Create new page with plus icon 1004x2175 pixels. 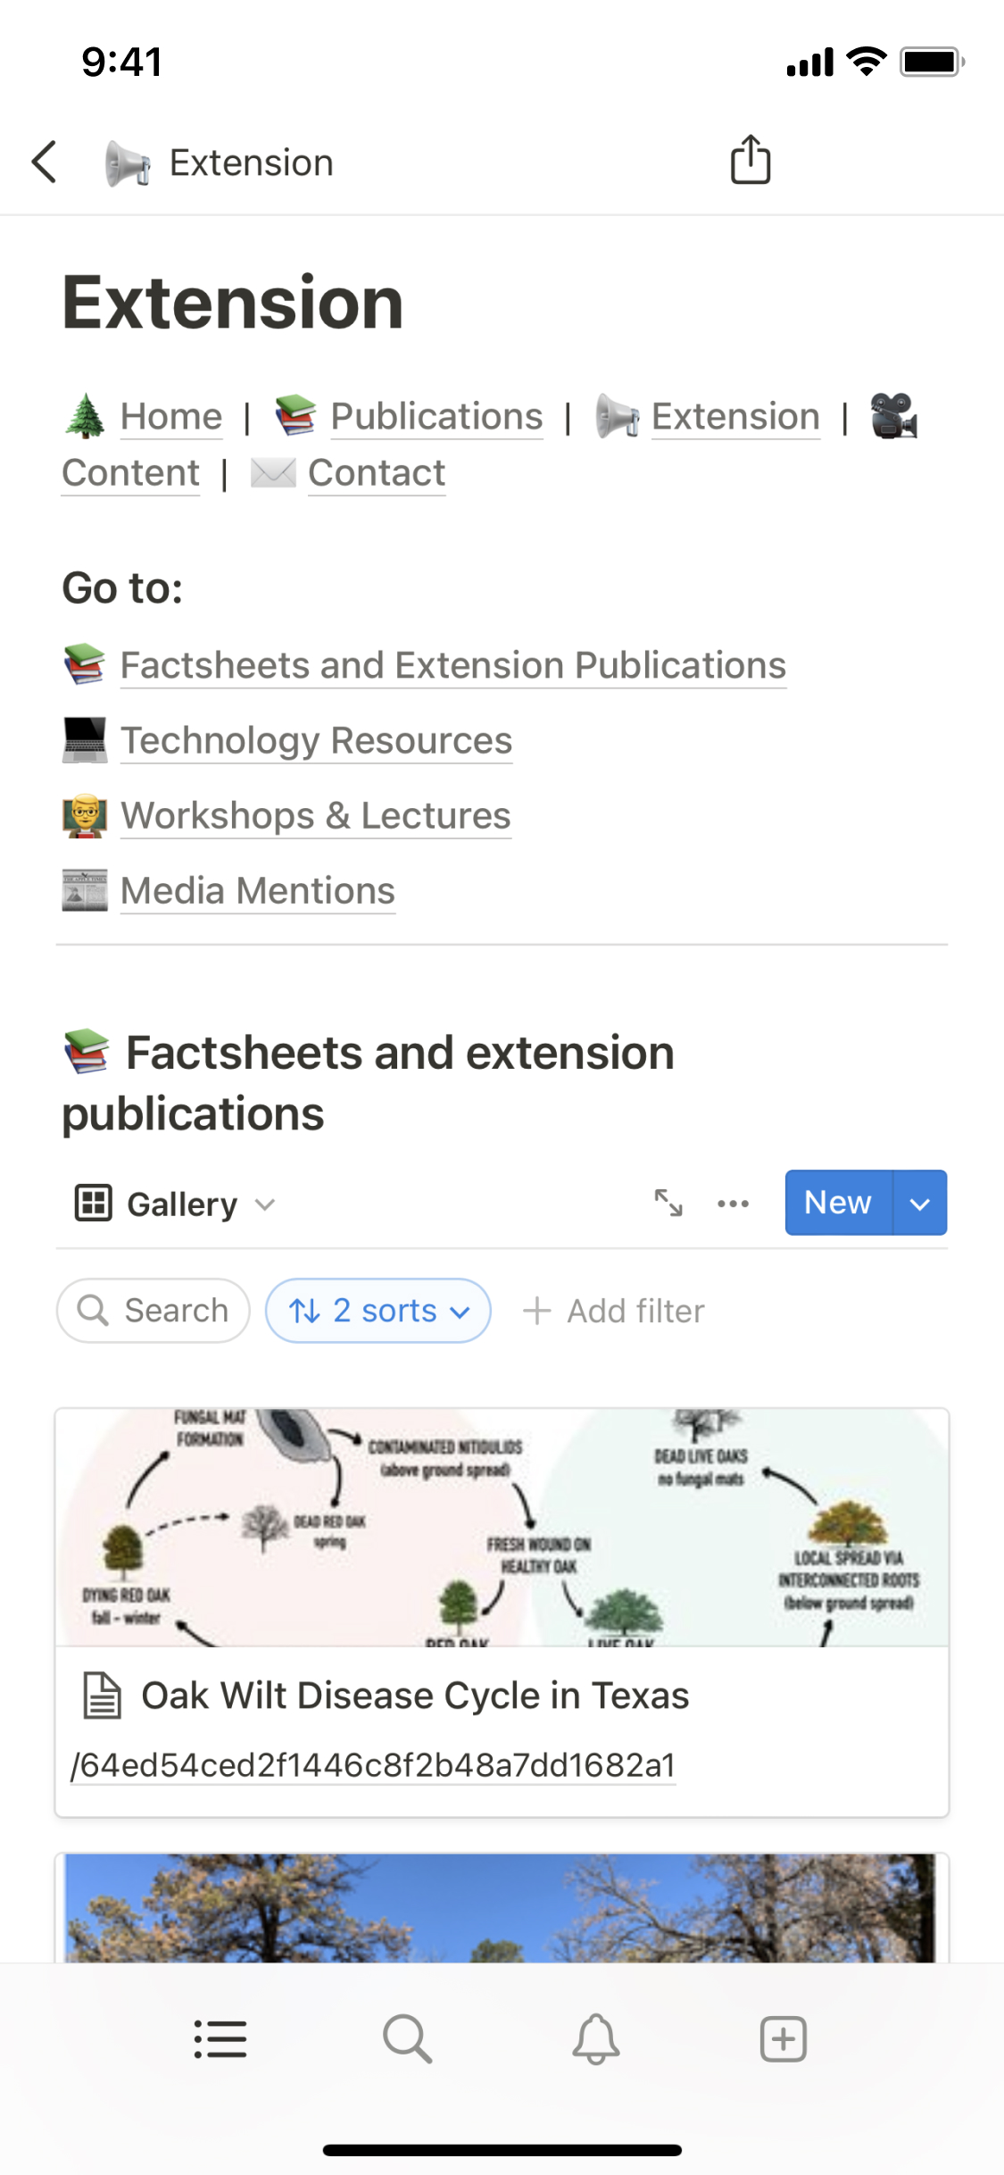(x=783, y=2039)
